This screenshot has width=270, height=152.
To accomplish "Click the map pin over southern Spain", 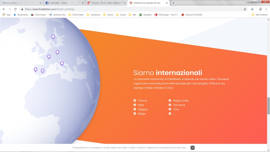I will [43, 71].
